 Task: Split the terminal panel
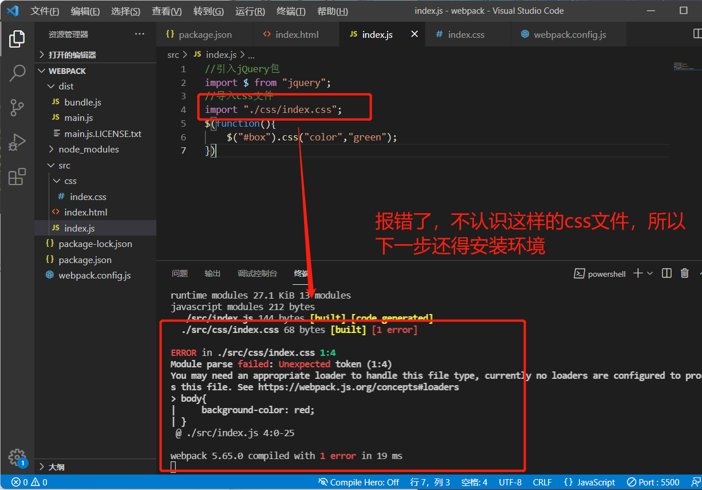[666, 273]
